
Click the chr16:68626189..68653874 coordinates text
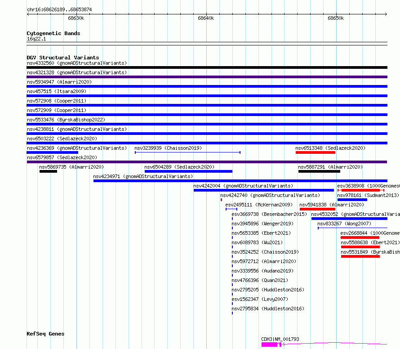(59, 9)
